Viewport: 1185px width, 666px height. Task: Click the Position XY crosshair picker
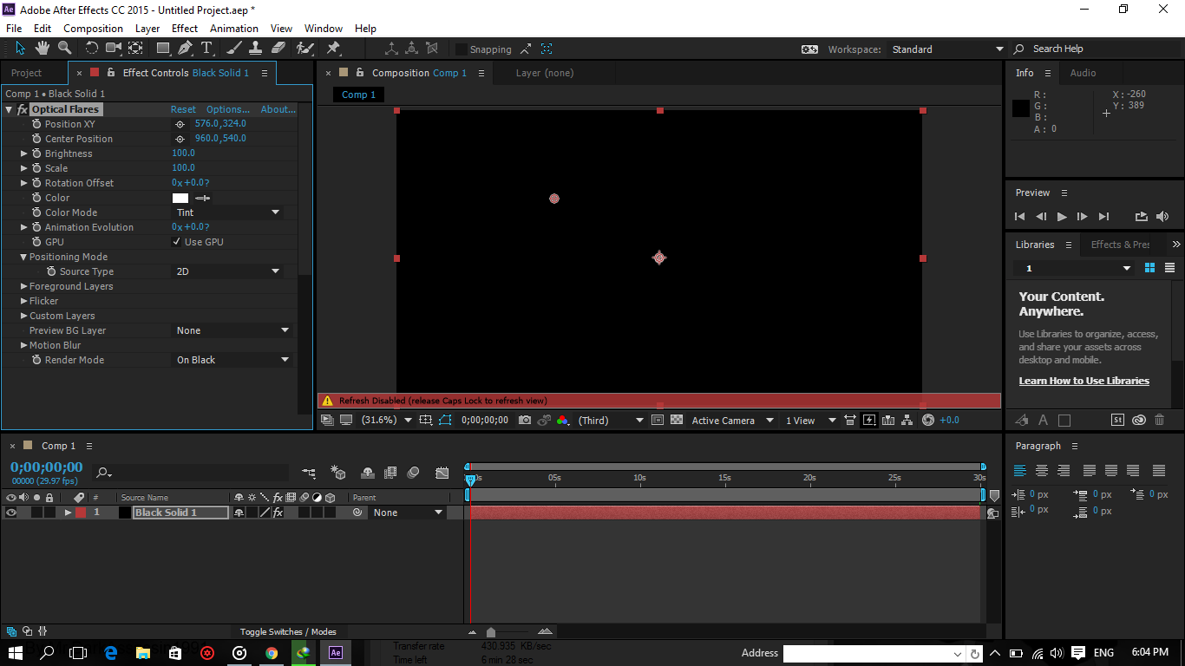(180, 124)
